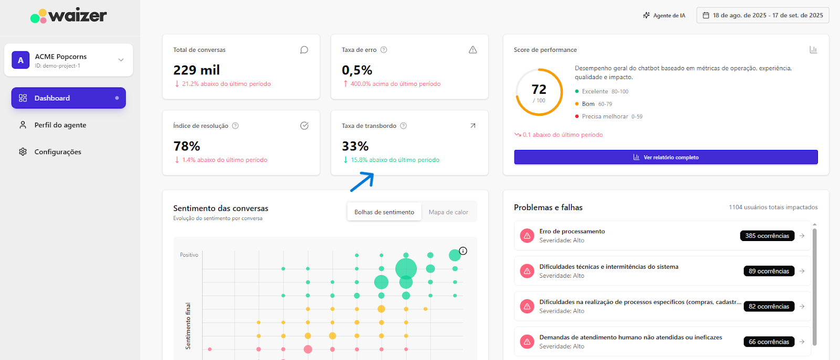The height and width of the screenshot is (360, 840).
Task: Expand the Erro de processamento issue arrow
Action: click(x=802, y=236)
